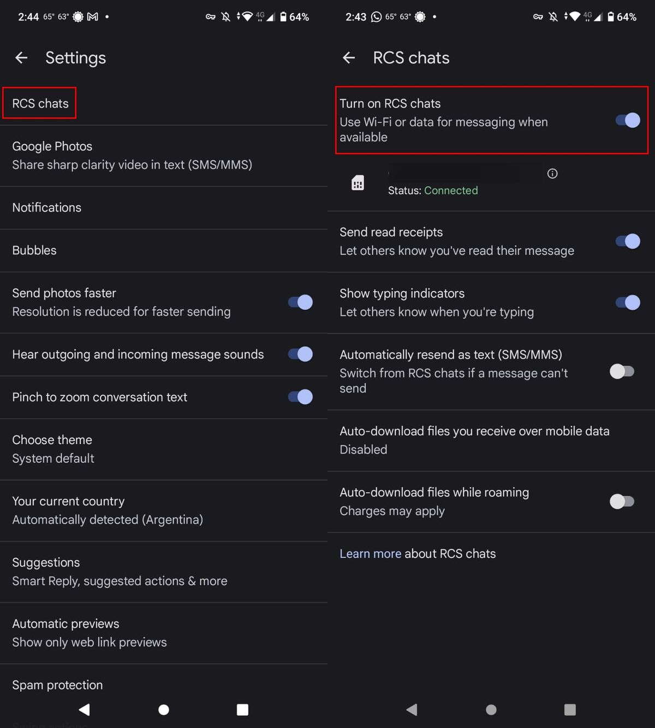Follow the Learn more link
The width and height of the screenshot is (655, 728).
click(370, 554)
